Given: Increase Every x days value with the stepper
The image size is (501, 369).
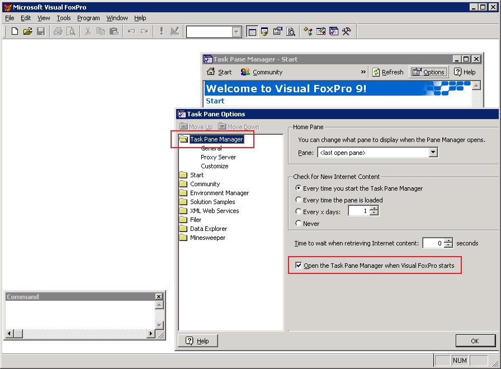Looking at the screenshot, I should pos(374,207).
